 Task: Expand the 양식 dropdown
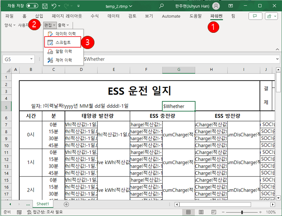[9, 25]
